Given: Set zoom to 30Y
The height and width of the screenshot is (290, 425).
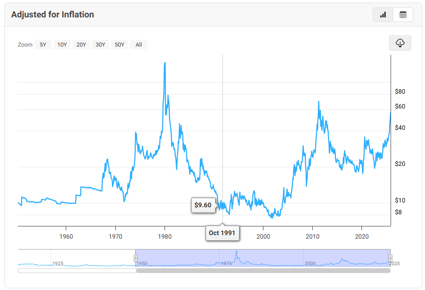Looking at the screenshot, I should pos(100,44).
